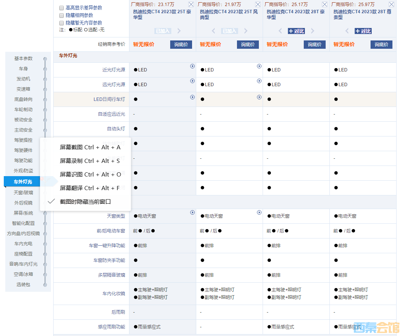Remove the 25T风尚型 column via its X icon
This screenshot has width=403, height=336.
pos(257,5)
